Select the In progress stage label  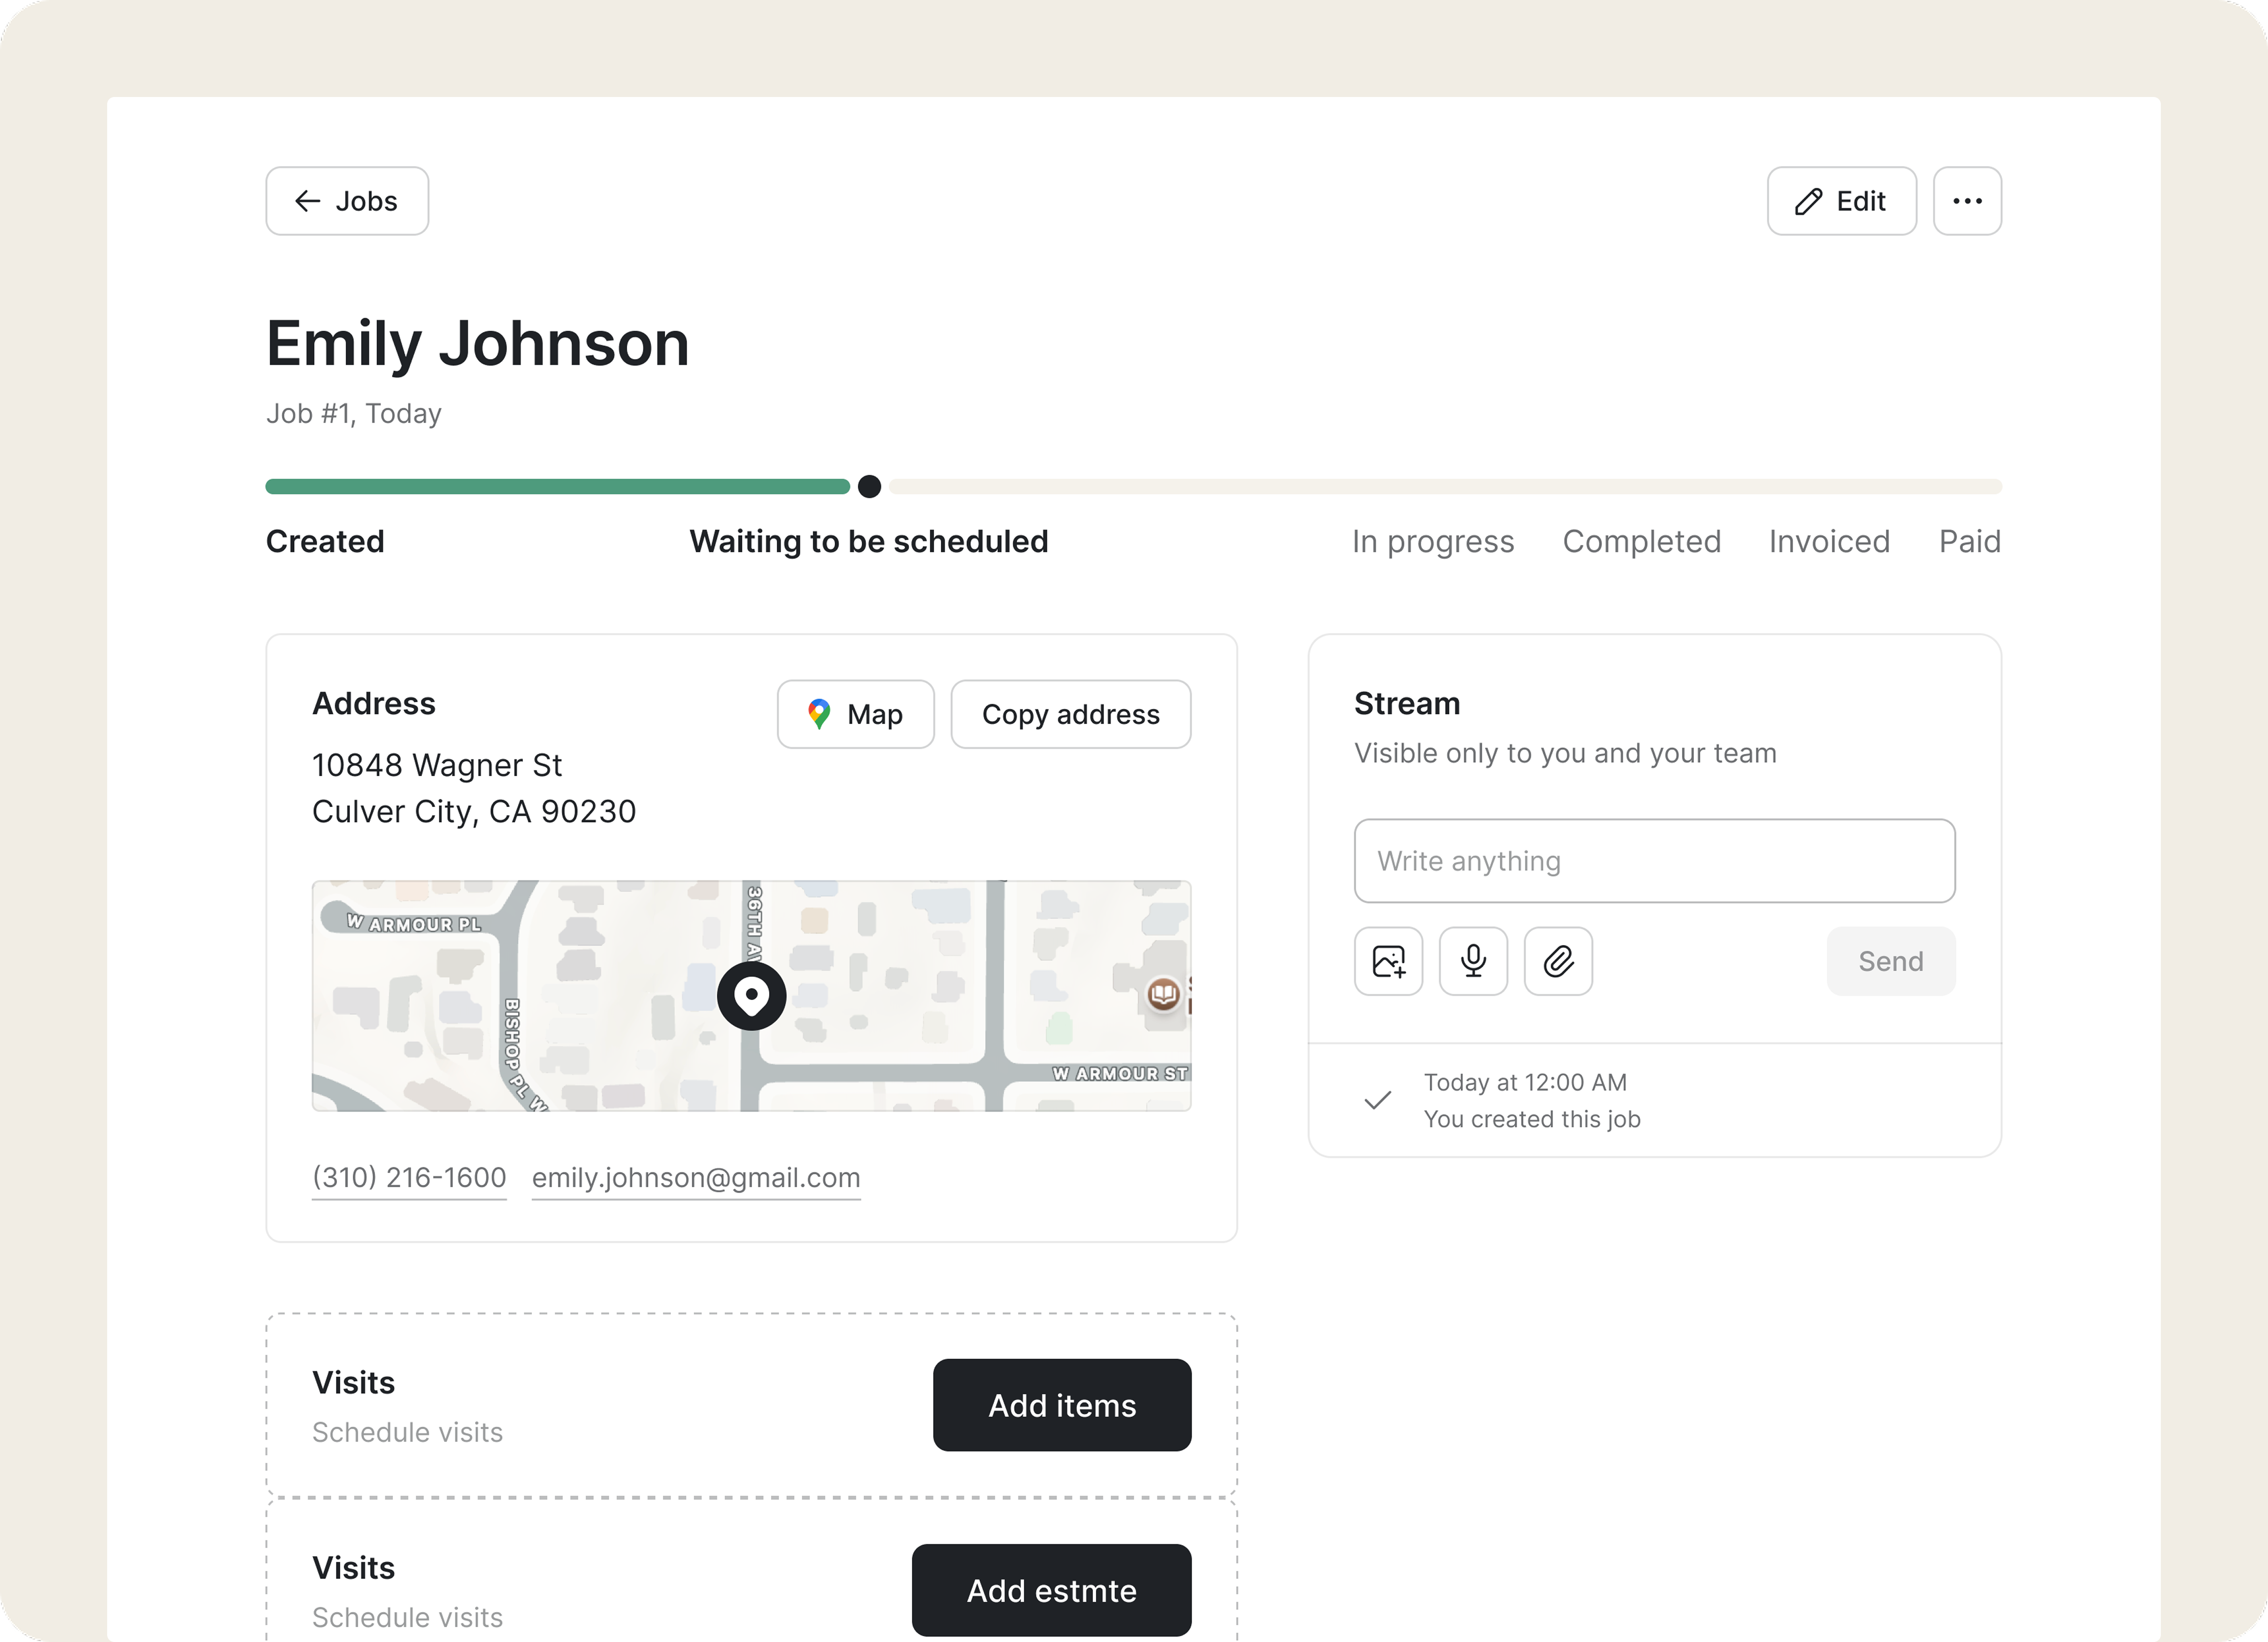[x=1433, y=541]
